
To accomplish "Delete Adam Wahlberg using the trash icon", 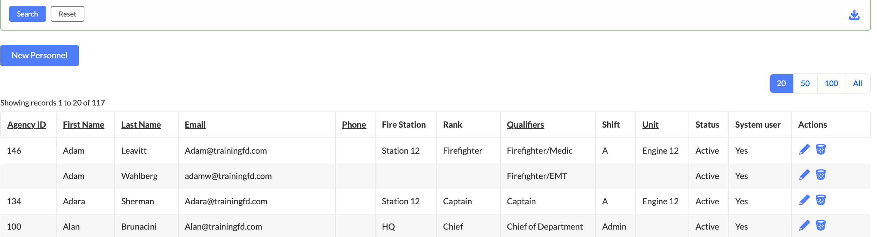I will coord(821,175).
